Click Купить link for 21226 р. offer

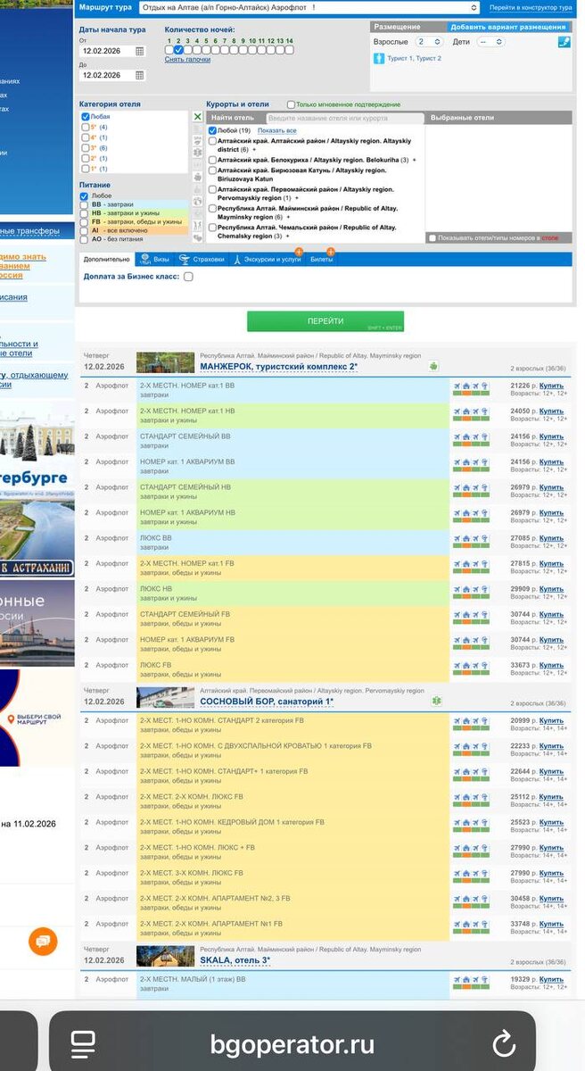pos(551,386)
